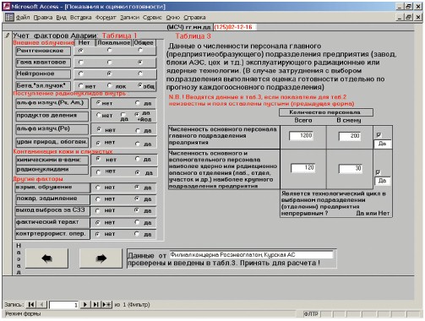Click the ФЛТР status bar indicator

point(311,313)
